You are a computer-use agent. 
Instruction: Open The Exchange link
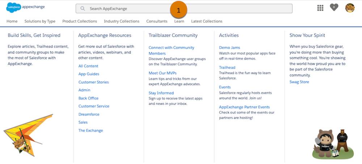(x=90, y=130)
